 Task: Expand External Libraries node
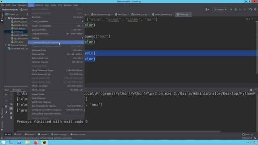[5, 45]
